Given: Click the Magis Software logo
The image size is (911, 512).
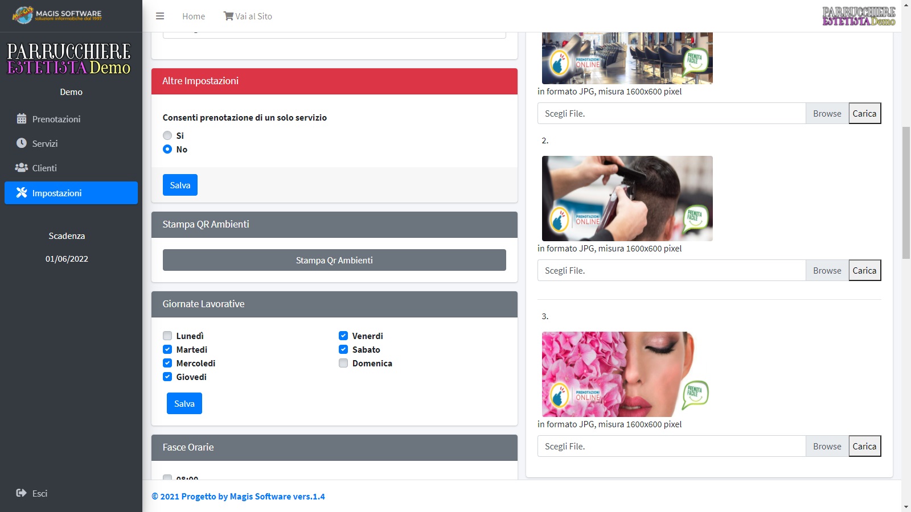Looking at the screenshot, I should point(57,15).
